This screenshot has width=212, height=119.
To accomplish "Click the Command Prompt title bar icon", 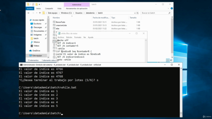I will [21, 65].
